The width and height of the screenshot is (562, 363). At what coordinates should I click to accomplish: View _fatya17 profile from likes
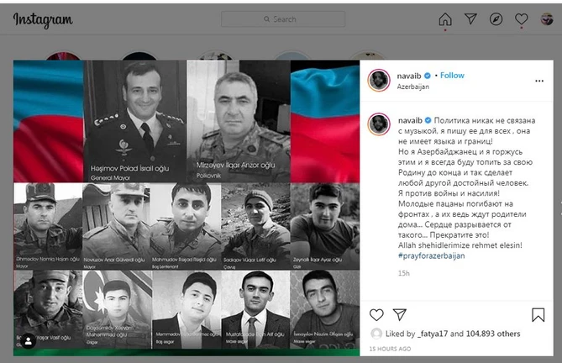[433, 334]
